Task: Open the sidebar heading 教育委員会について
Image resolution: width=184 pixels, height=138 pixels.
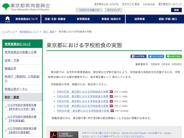Action: click(x=18, y=44)
